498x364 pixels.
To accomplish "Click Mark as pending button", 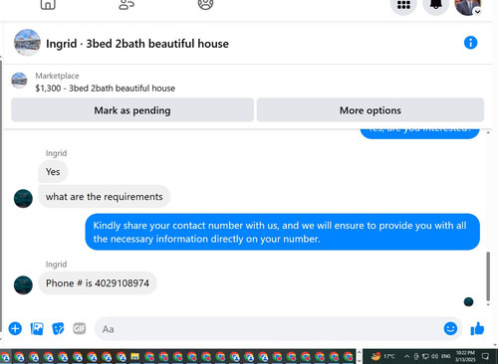I will point(132,110).
